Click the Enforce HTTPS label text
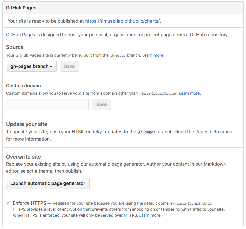 click(29, 203)
